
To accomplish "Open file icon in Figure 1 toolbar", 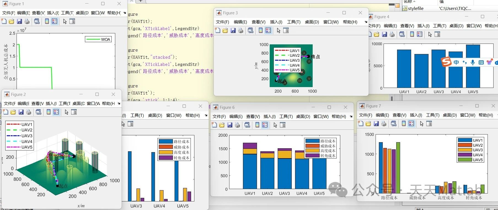I will point(11,21).
